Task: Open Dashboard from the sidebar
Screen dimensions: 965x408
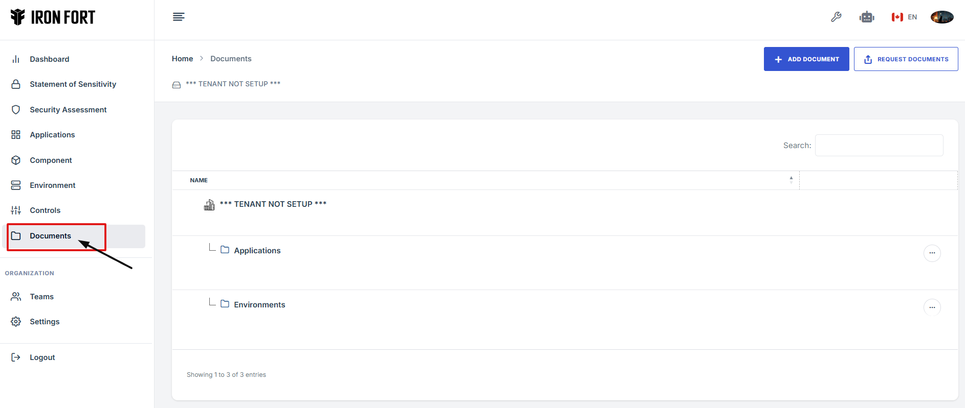Action: point(49,59)
